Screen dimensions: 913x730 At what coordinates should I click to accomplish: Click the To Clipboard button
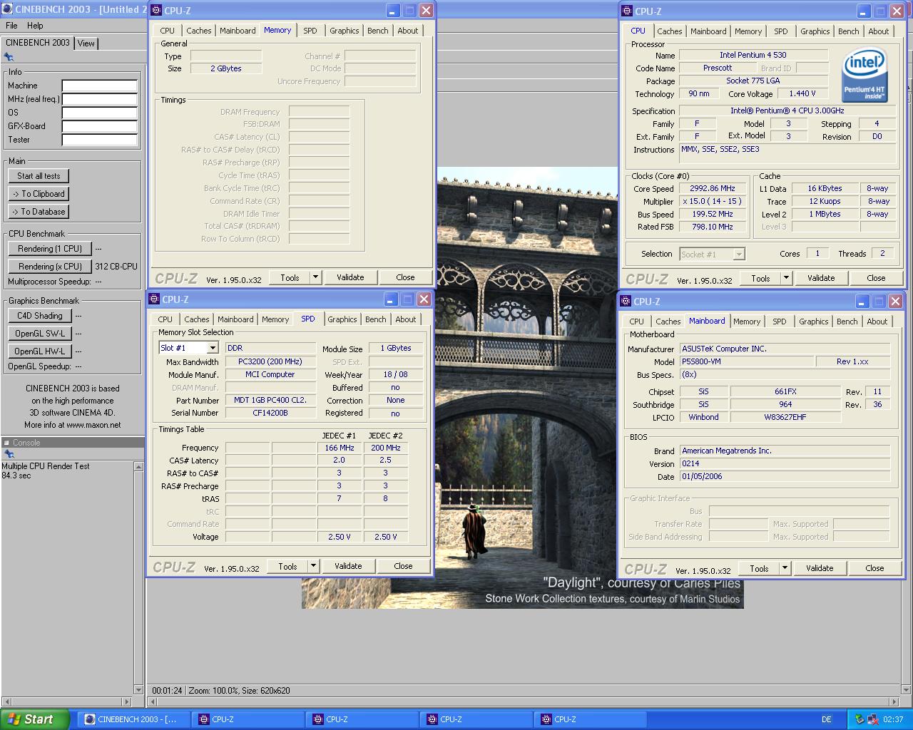pos(39,194)
